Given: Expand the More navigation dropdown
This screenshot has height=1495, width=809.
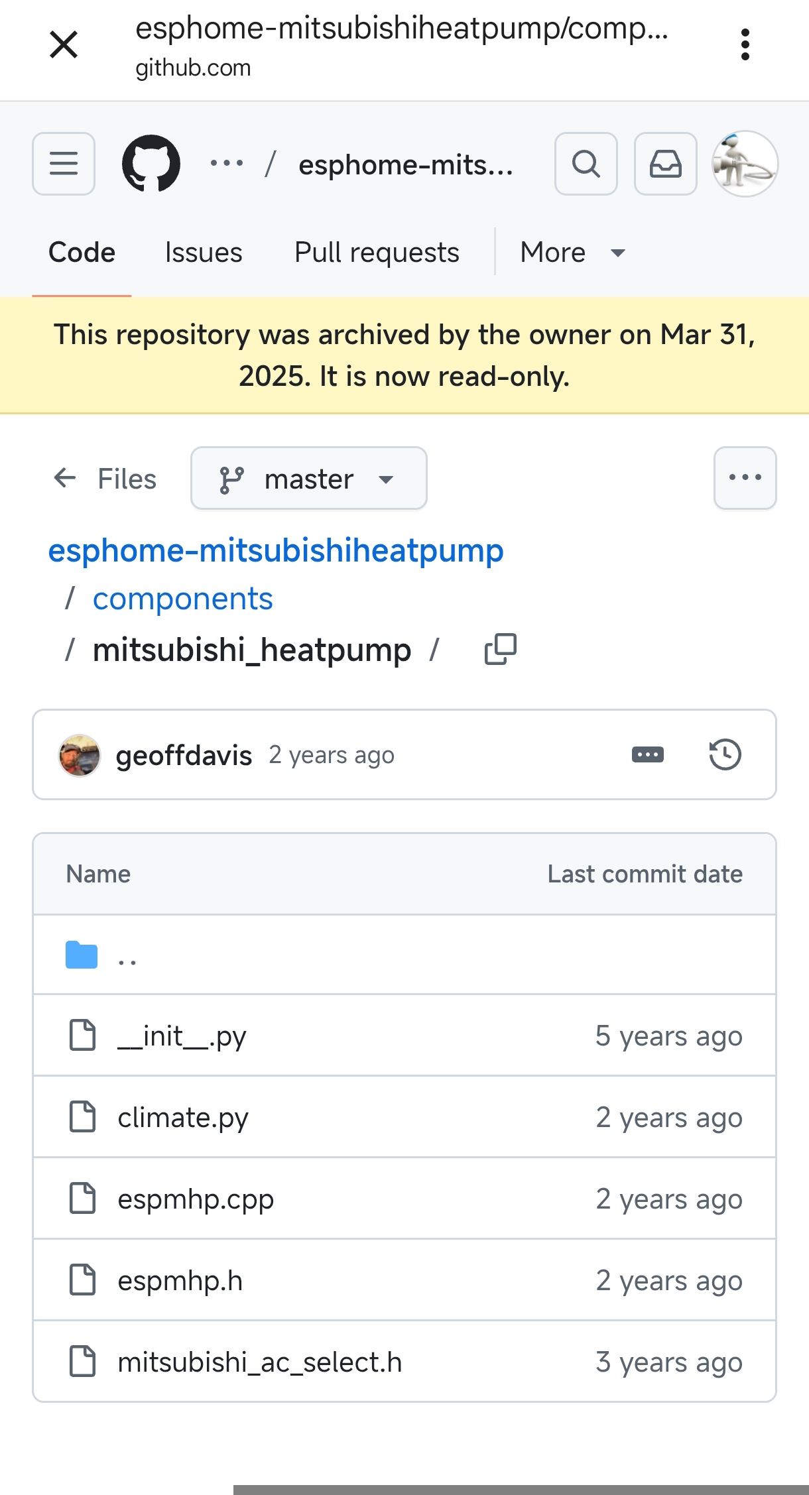Looking at the screenshot, I should pyautogui.click(x=572, y=253).
